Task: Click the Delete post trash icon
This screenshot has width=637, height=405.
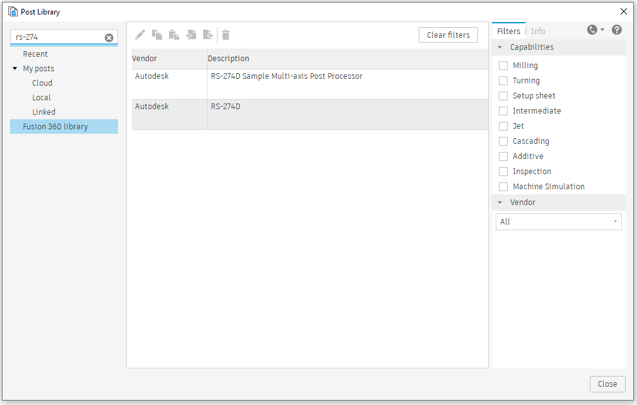Action: [225, 35]
